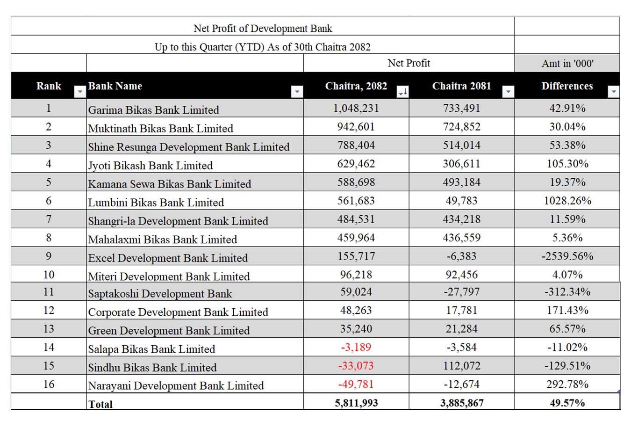Click the red -3,189 Salapa profit cell
Viewport: 631px width, 421px height.
[356, 348]
